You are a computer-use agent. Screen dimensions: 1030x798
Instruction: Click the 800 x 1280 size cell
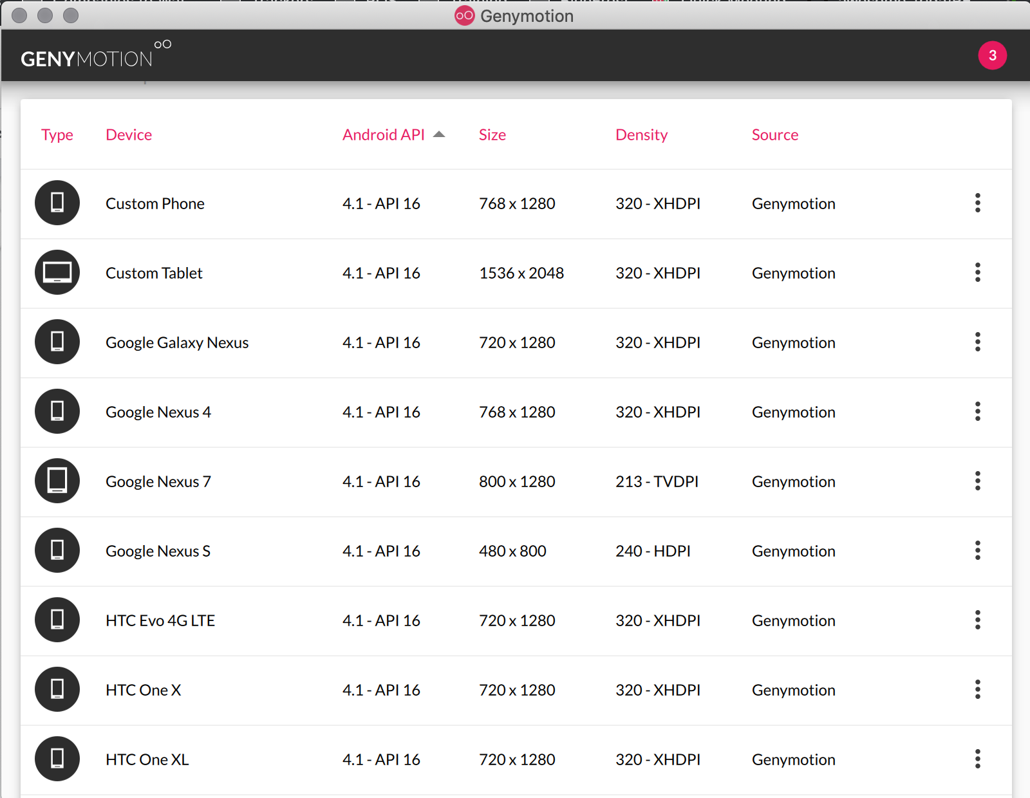click(x=517, y=481)
